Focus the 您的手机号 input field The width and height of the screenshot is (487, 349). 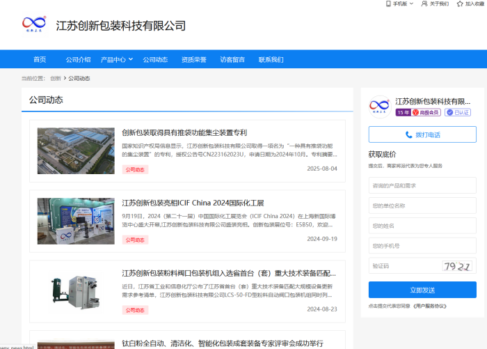(x=422, y=246)
